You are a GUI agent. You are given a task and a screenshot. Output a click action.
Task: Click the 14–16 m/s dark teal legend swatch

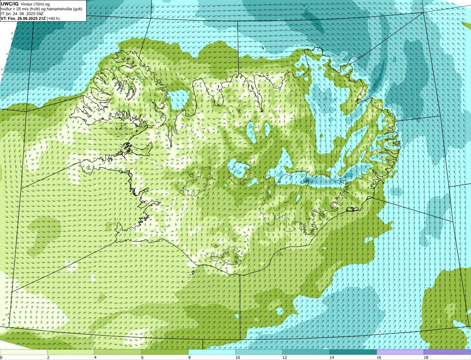click(353, 352)
